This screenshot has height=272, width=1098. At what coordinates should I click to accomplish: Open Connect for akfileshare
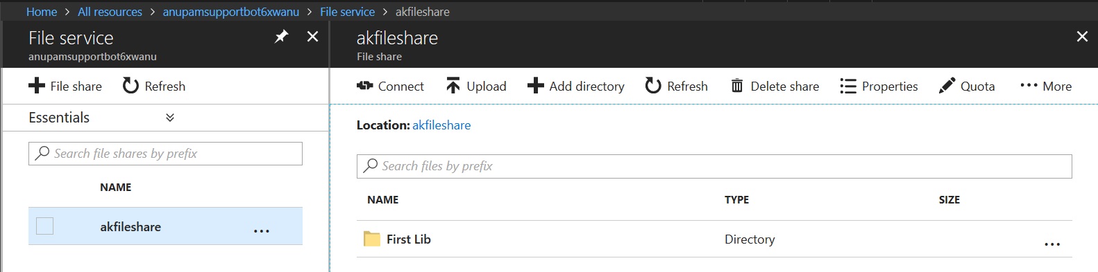[x=390, y=86]
